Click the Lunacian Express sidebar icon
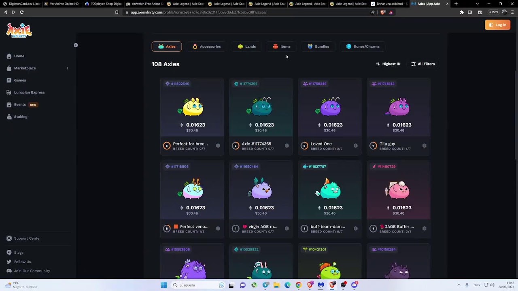518x291 pixels. point(9,93)
